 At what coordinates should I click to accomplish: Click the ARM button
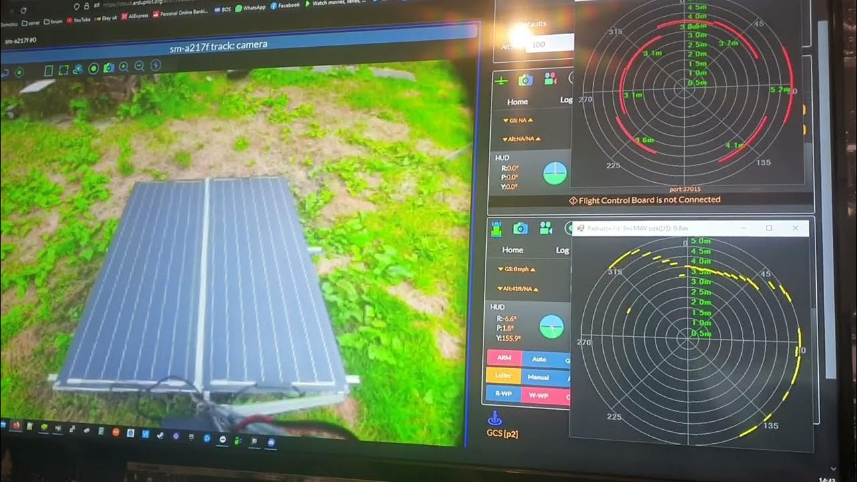point(504,358)
